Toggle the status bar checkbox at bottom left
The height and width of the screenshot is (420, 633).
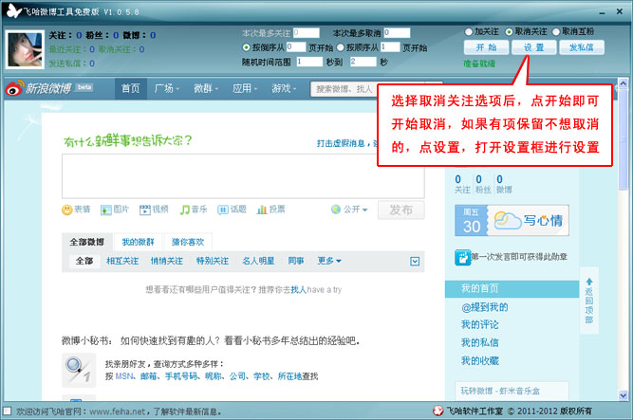7,411
